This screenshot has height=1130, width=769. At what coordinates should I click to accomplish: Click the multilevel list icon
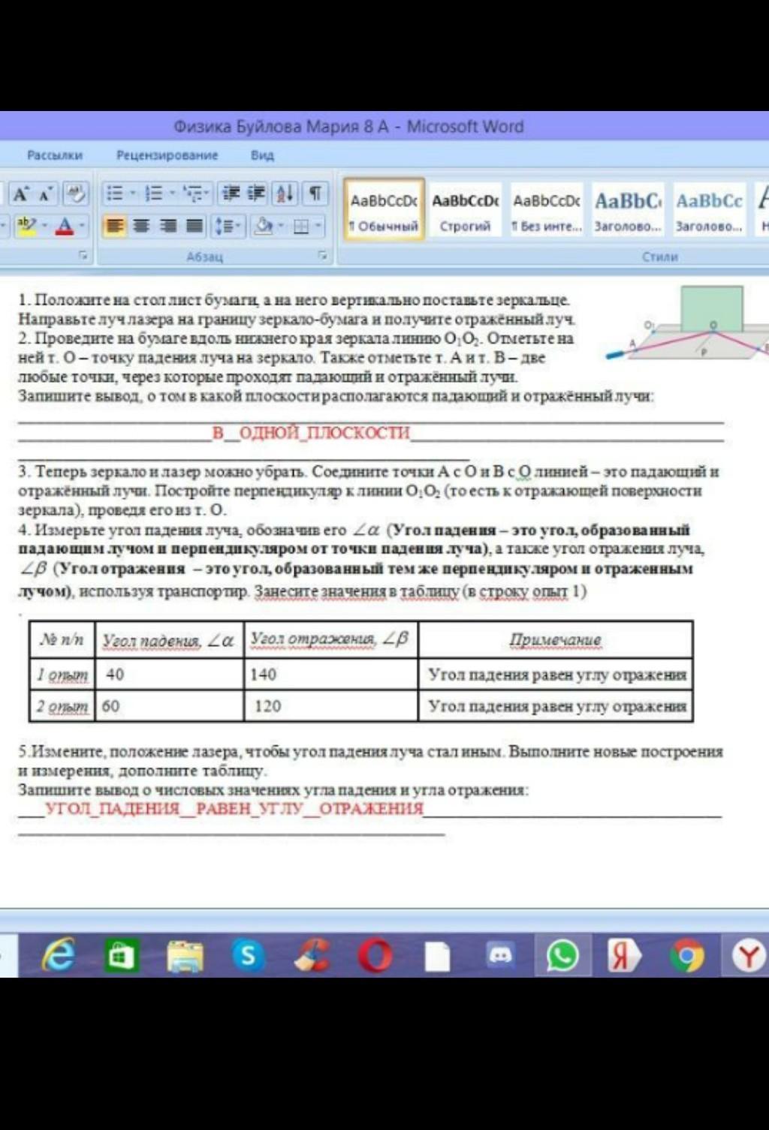193,194
